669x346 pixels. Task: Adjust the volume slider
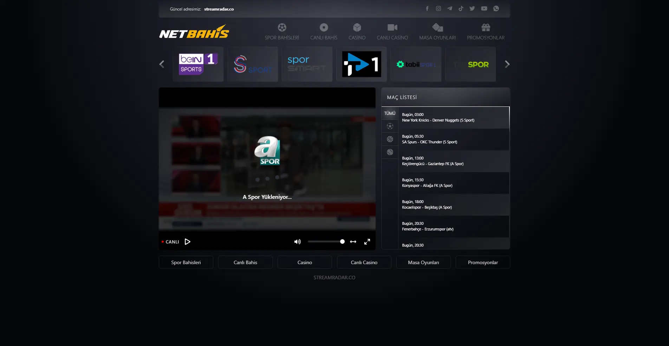(326, 242)
